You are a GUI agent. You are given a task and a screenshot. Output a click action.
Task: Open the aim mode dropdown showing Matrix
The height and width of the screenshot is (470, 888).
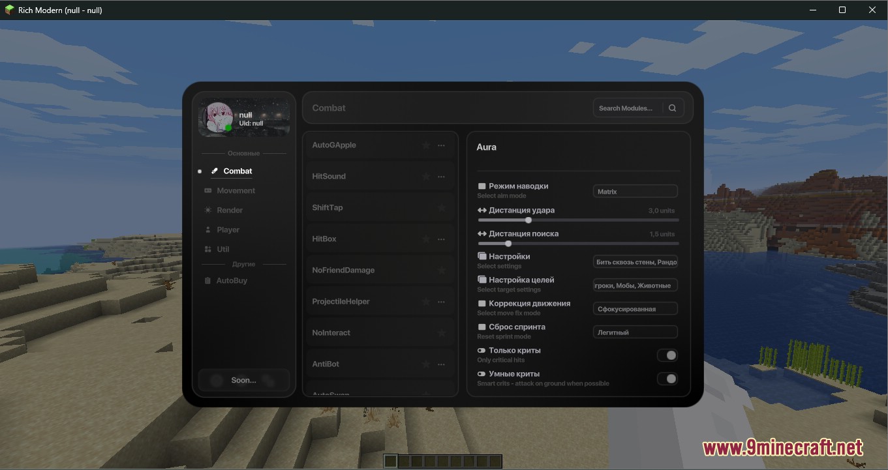point(635,192)
